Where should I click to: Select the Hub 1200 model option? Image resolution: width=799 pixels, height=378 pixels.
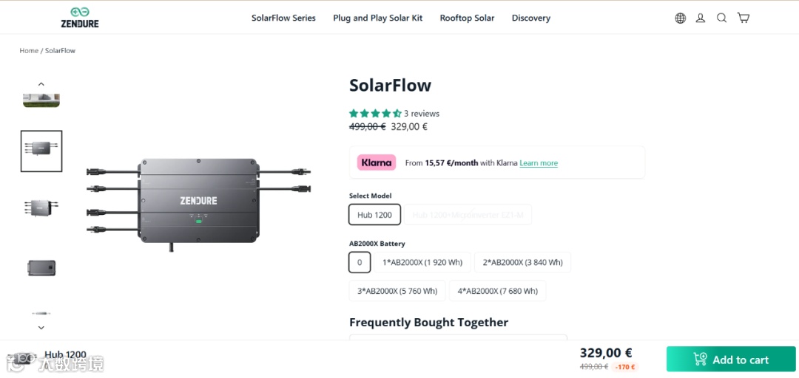(x=374, y=215)
